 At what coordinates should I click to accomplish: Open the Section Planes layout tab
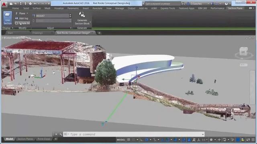(x=25, y=139)
